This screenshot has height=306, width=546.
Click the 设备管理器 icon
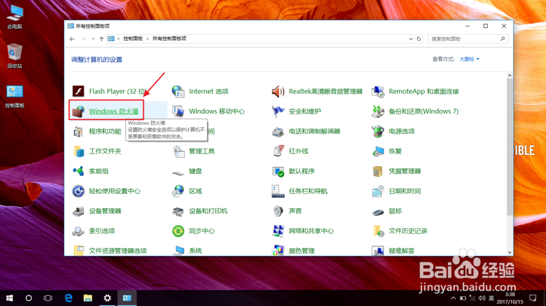[78, 211]
